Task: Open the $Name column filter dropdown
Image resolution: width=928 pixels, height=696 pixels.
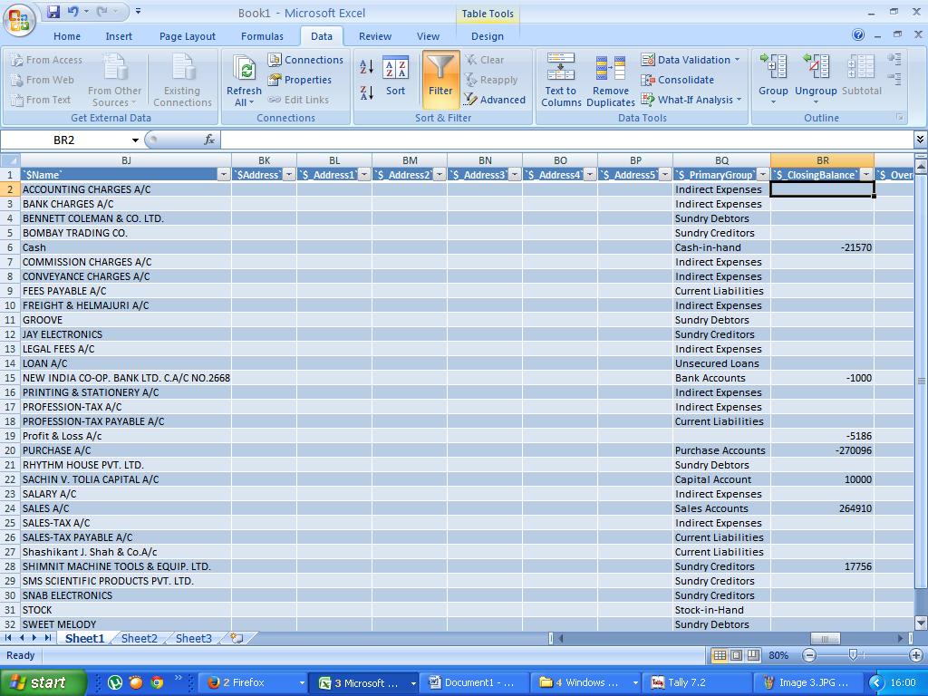Action: coord(225,174)
